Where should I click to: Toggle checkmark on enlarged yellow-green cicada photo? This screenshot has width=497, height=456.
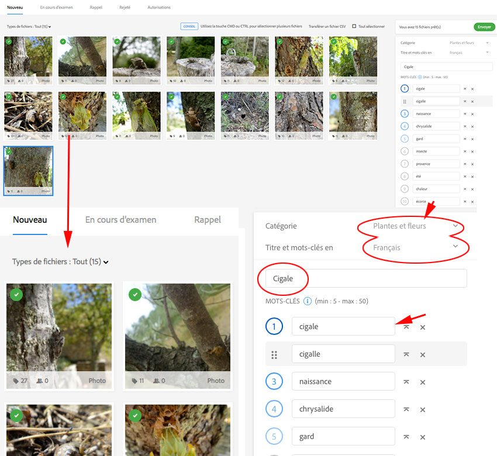point(135,416)
